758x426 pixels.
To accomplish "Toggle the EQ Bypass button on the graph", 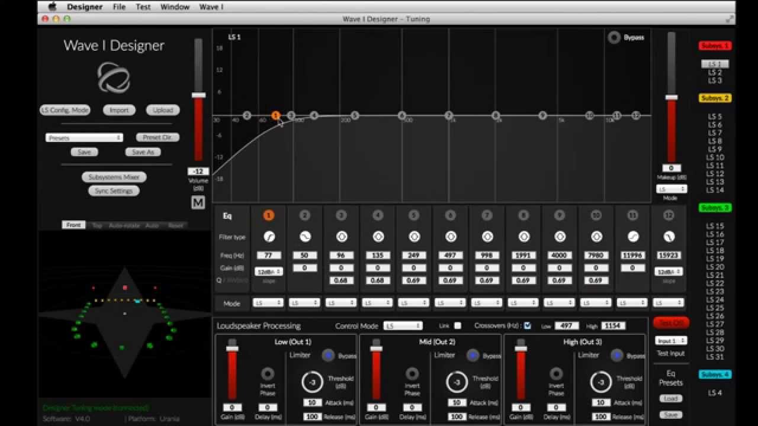I will point(614,37).
